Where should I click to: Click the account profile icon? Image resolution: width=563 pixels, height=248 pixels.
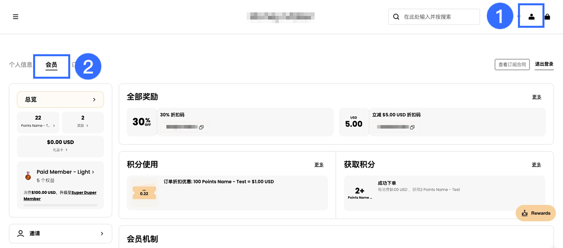tap(531, 17)
